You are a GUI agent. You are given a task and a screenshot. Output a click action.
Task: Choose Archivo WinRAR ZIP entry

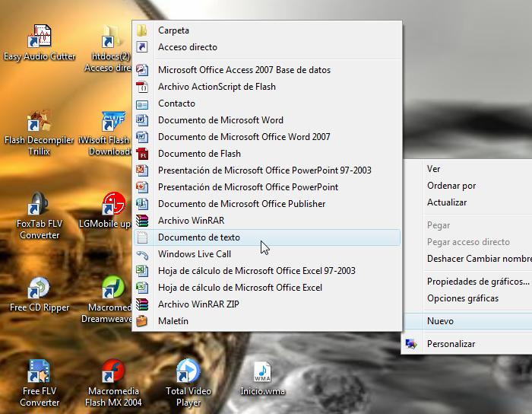[267, 304]
